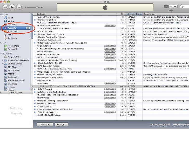Switch to Cover Flow view
Viewport: 189px width, 142px height.
[175, 7]
